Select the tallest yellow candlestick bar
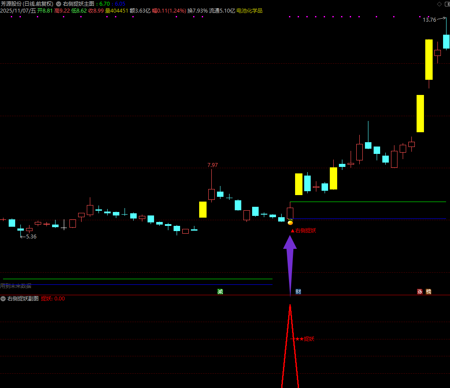This screenshot has width=450, height=388. [429, 59]
